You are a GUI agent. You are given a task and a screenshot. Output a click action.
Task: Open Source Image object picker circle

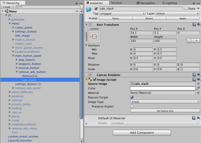pyautogui.click(x=198, y=83)
